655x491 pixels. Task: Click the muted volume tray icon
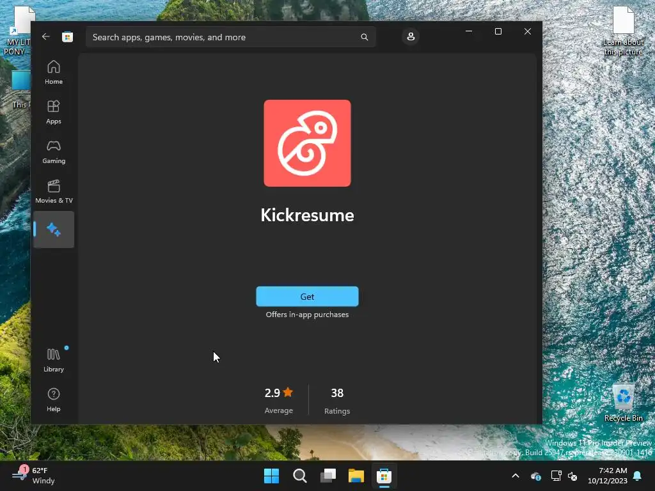[x=572, y=476]
